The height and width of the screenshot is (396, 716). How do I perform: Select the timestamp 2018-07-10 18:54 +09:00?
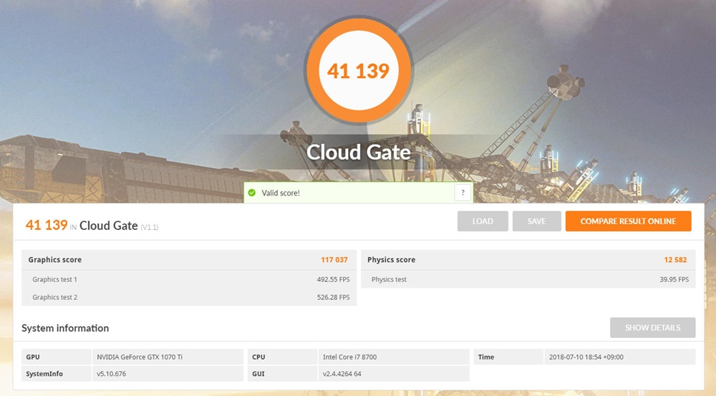coord(586,357)
